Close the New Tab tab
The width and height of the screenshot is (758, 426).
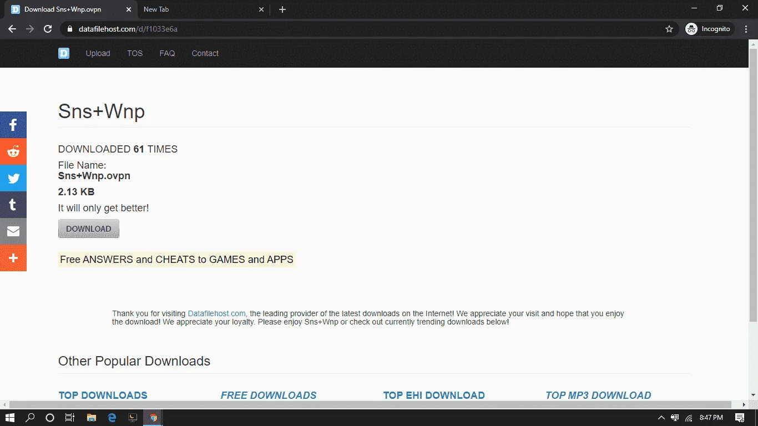(261, 9)
